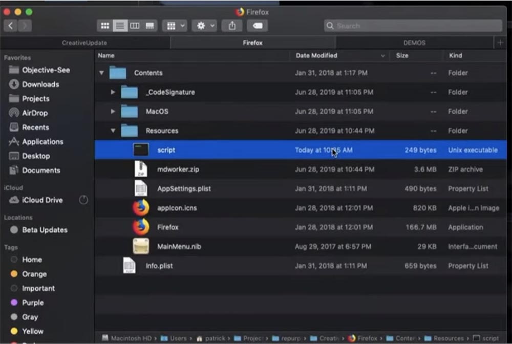Switch to column view
512x344 pixels.
(136, 26)
